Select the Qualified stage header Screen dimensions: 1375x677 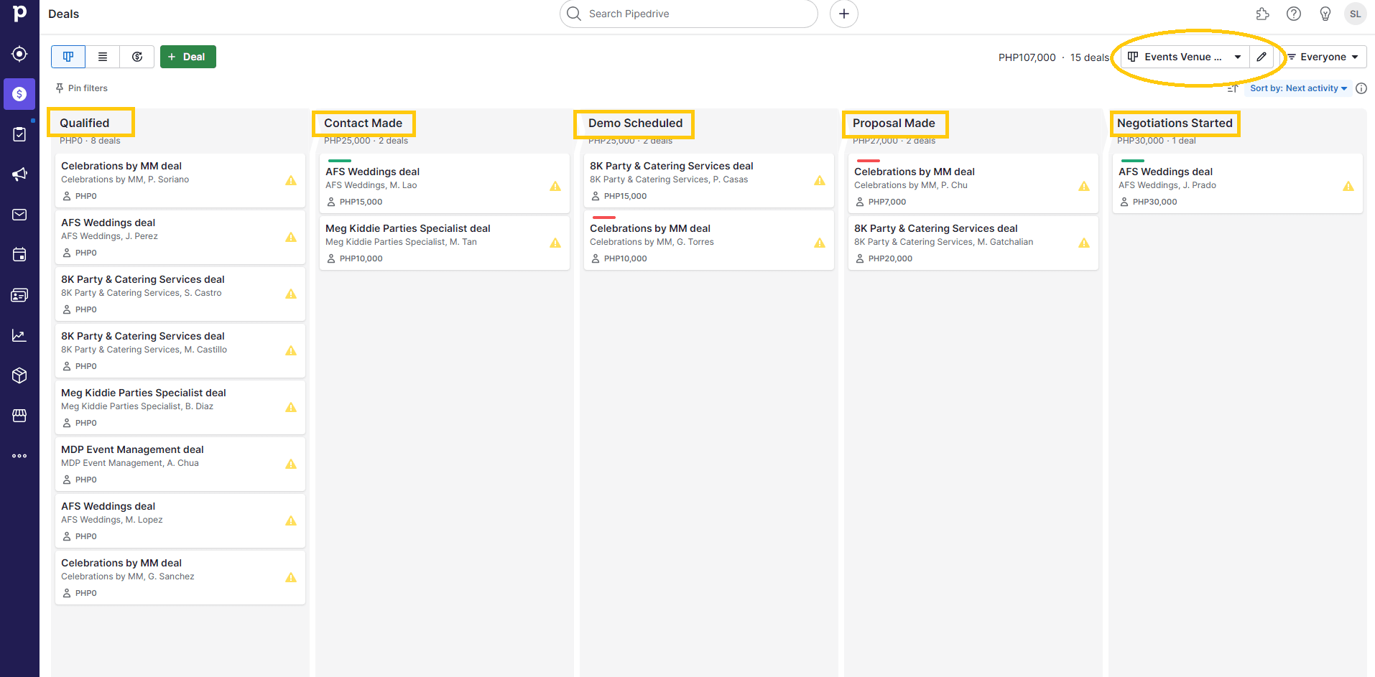tap(85, 123)
